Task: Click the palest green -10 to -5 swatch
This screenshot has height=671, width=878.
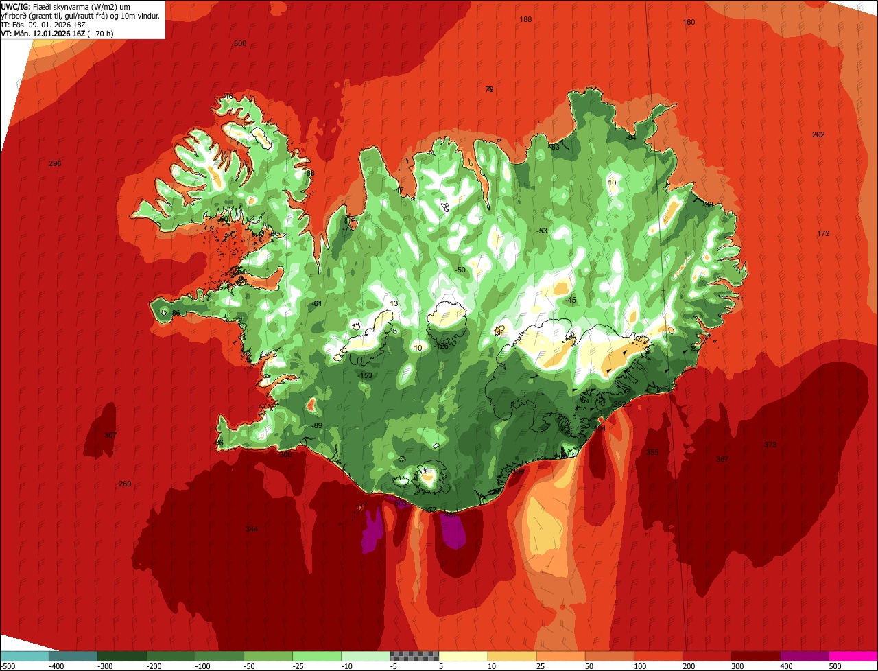Action: (365, 656)
